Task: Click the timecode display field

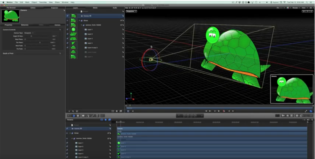Action: pos(190,116)
